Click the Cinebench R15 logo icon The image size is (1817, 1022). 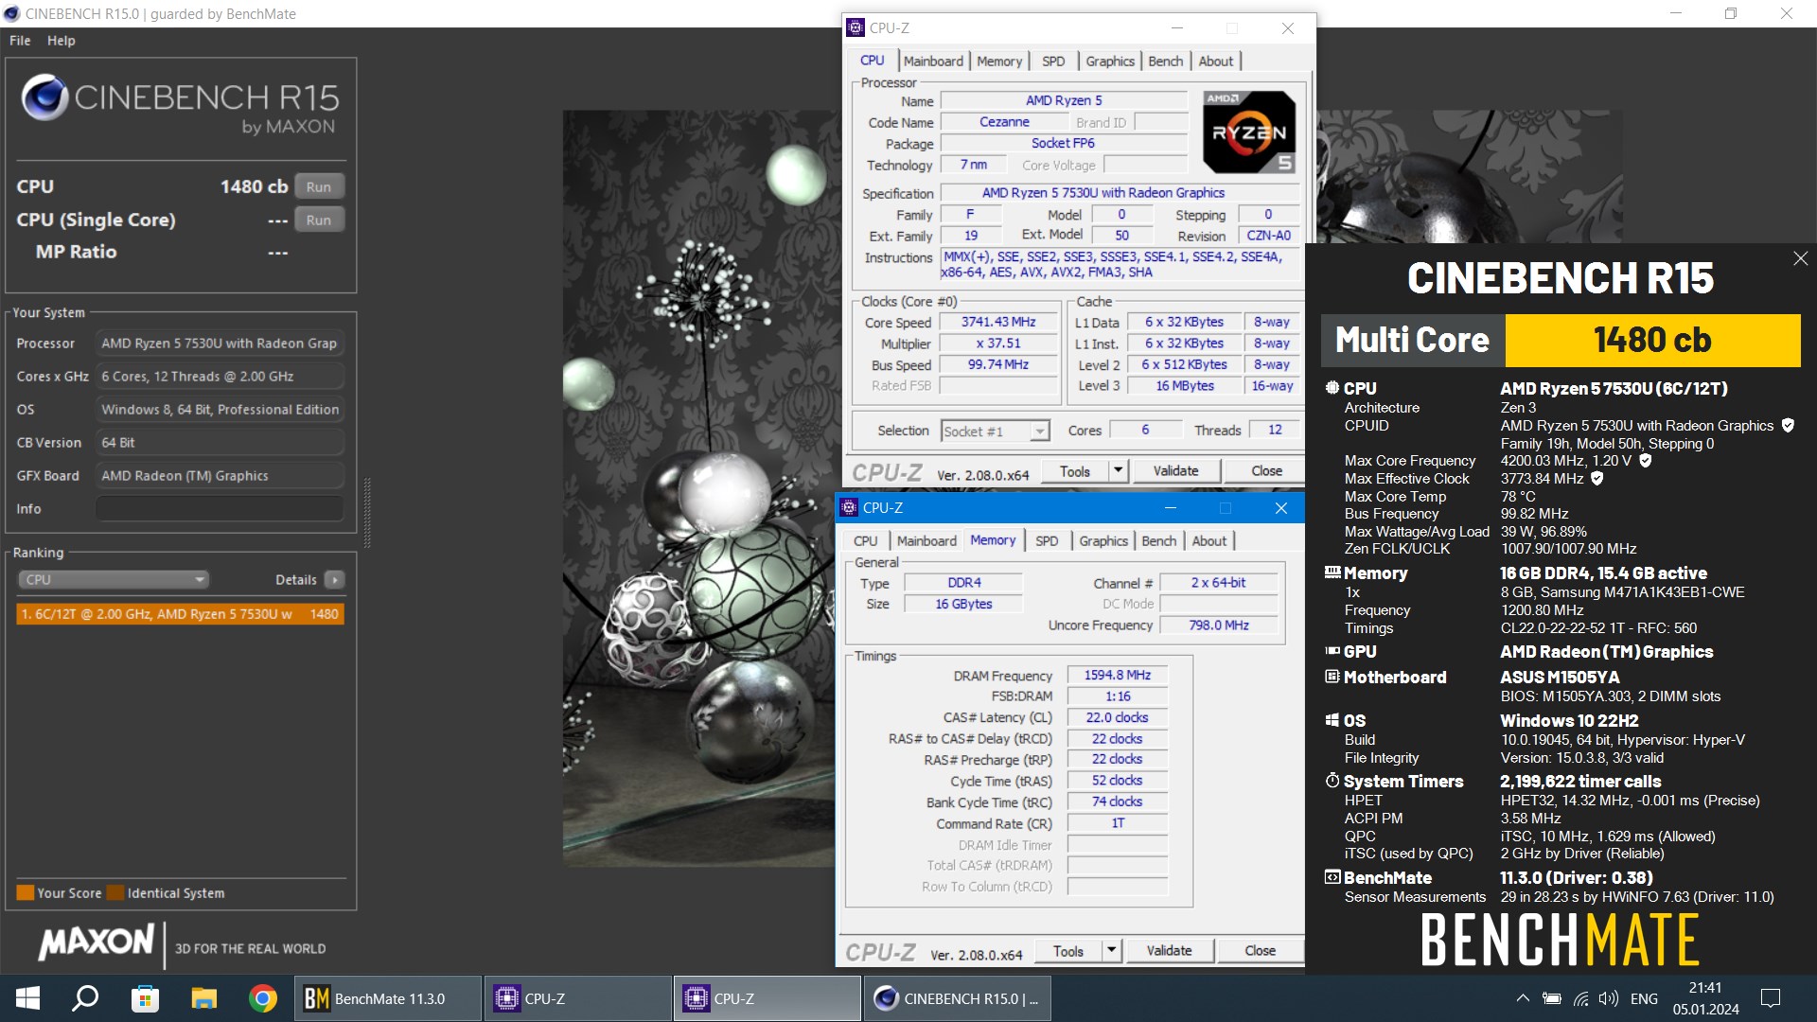44,97
